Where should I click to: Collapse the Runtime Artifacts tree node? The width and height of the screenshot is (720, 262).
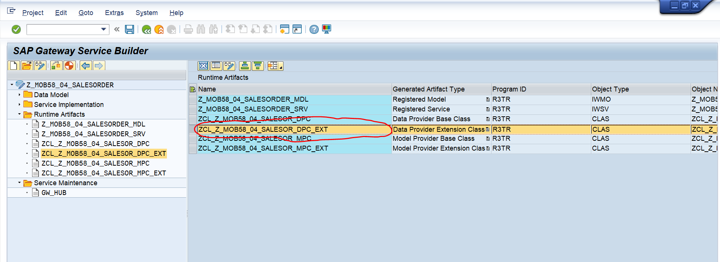click(19, 114)
